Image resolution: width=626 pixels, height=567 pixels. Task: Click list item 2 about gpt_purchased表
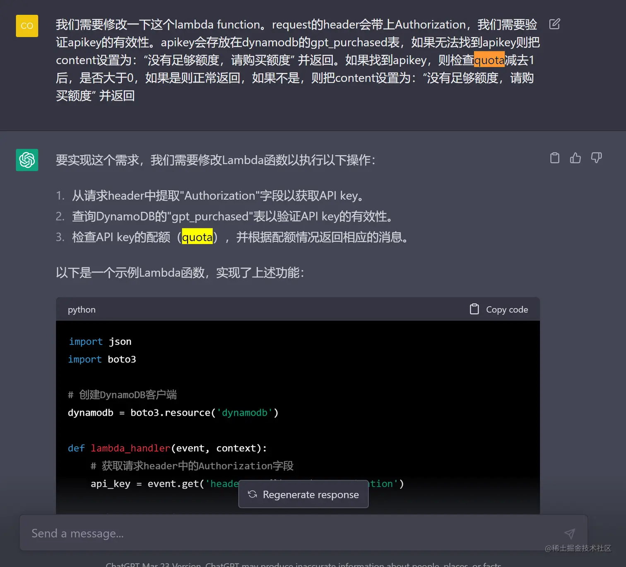233,216
